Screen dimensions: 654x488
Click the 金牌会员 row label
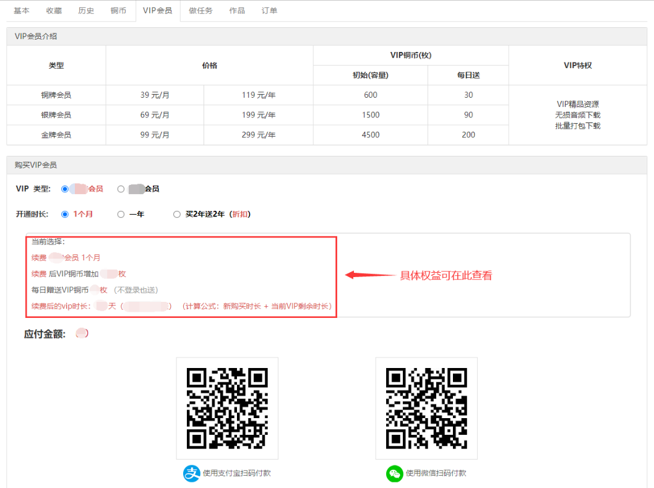(56, 135)
